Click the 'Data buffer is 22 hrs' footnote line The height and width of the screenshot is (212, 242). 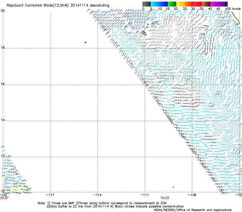(115, 206)
